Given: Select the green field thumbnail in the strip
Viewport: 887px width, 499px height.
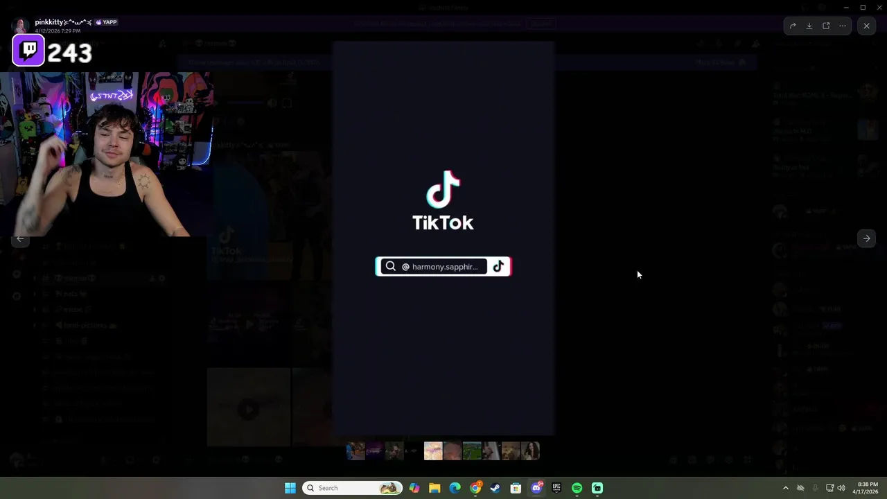Looking at the screenshot, I should pos(472,451).
